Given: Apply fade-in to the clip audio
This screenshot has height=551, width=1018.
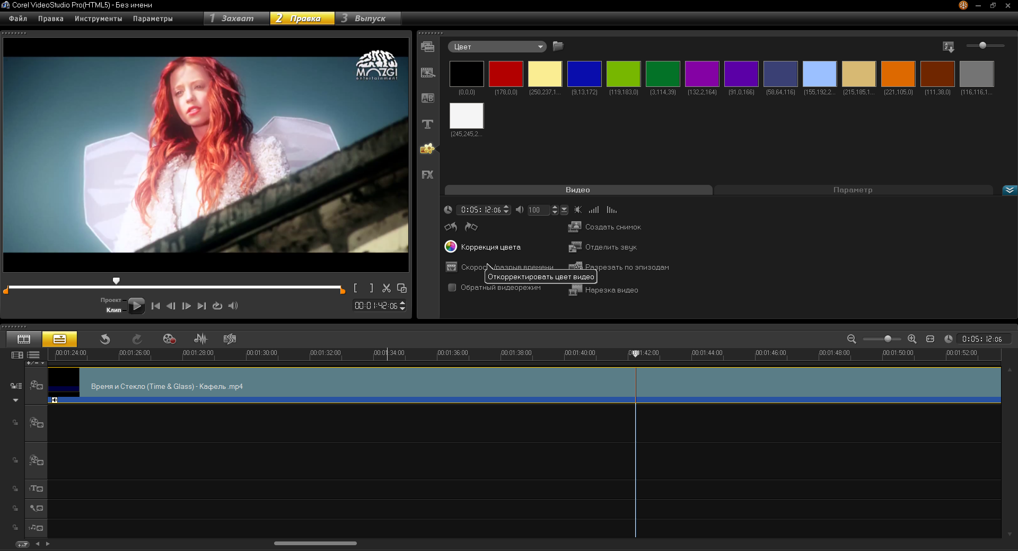Looking at the screenshot, I should [x=594, y=210].
